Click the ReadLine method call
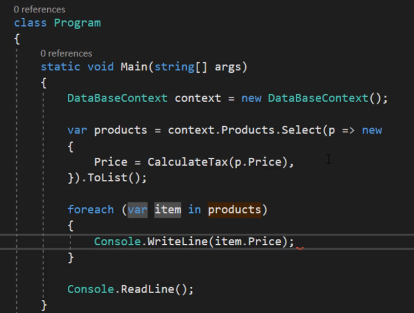Viewport: 414px width, 313px height. click(148, 289)
